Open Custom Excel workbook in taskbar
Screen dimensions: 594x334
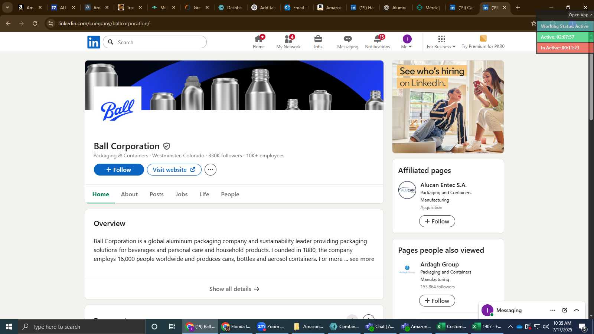[451, 327]
